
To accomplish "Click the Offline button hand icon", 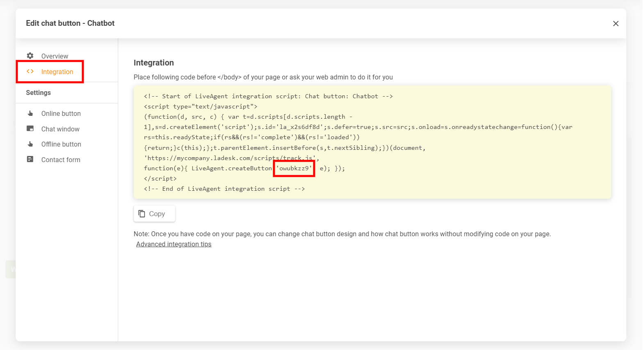I will (30, 144).
